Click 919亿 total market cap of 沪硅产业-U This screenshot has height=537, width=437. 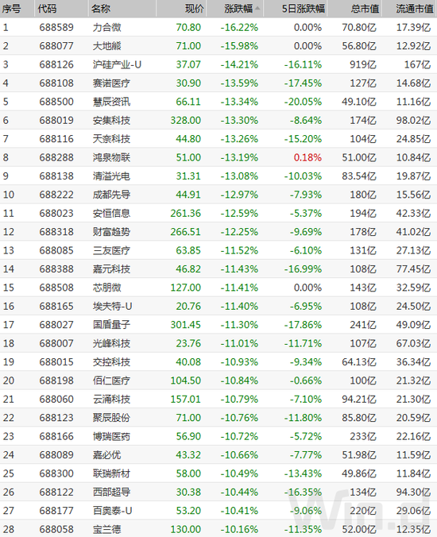pos(362,64)
